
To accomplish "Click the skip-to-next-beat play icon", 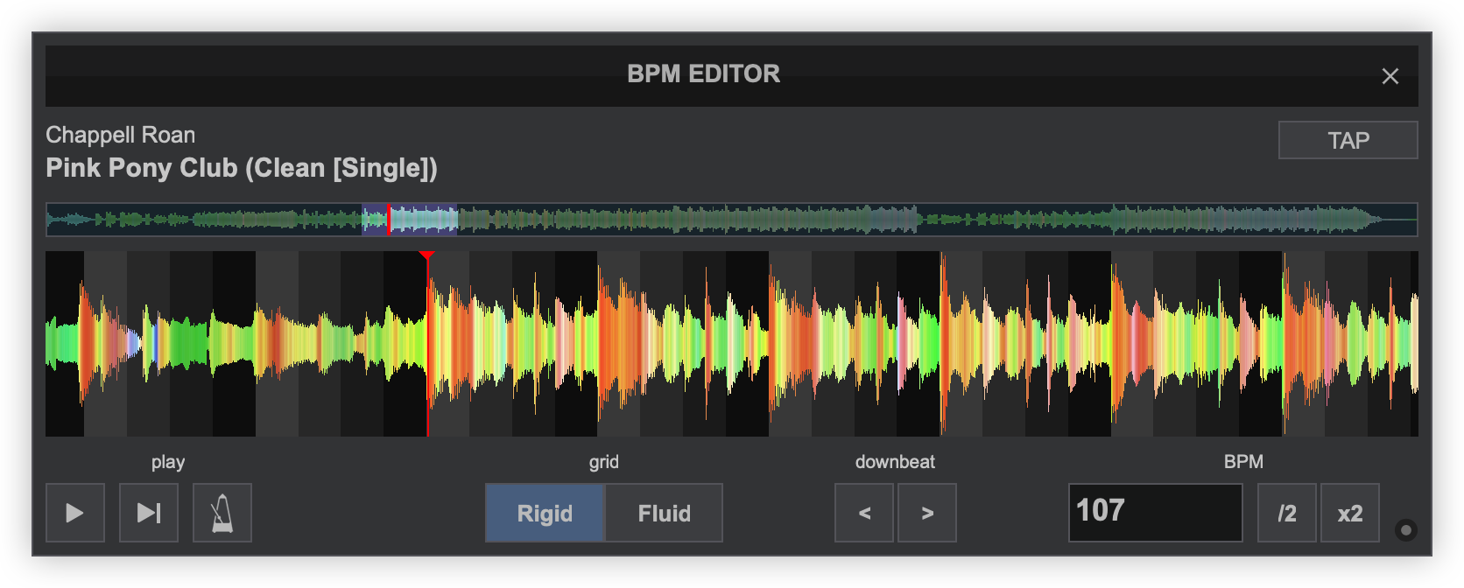I will pos(149,513).
